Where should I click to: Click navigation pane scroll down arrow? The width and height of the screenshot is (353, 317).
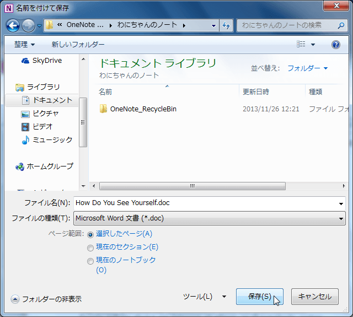[83, 186]
